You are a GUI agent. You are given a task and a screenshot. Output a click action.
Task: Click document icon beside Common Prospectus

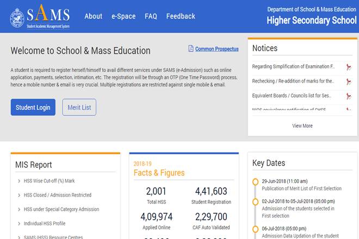pos(191,49)
